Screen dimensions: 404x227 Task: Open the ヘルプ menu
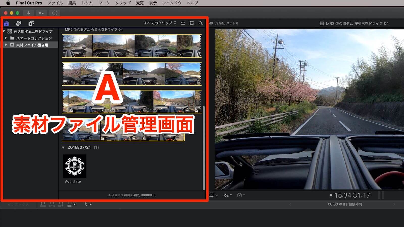pos(193,3)
